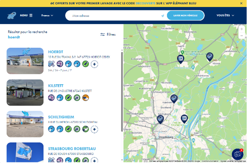Click the Strasbourg Robertsau flag thumbnail
Image resolution: width=247 pixels, height=163 pixels.
25,152
